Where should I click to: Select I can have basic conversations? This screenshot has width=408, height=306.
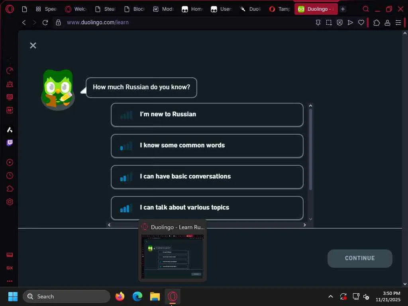207,177
